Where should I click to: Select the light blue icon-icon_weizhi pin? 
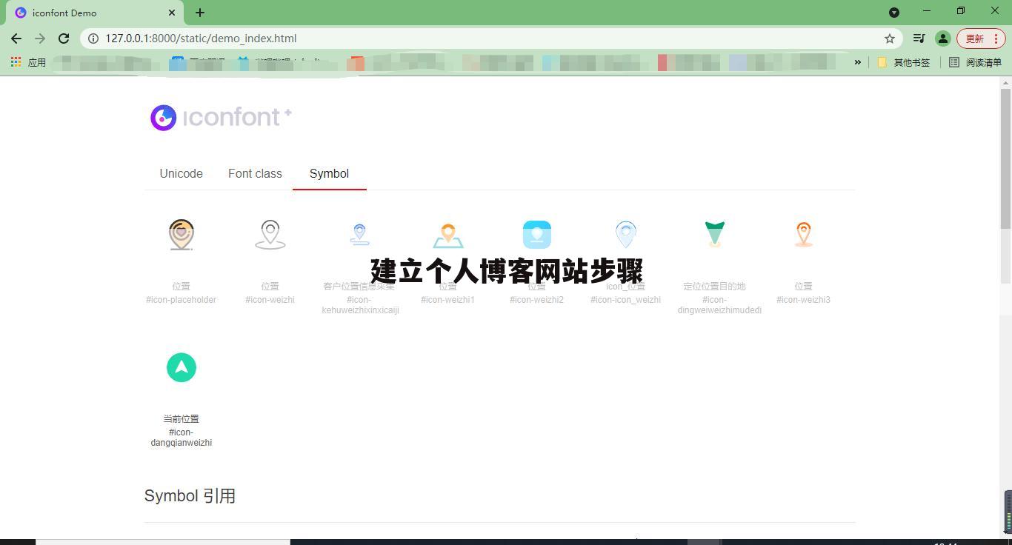(626, 235)
